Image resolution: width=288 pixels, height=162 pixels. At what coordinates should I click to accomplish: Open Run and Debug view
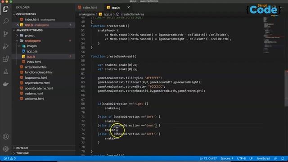pos(6,46)
